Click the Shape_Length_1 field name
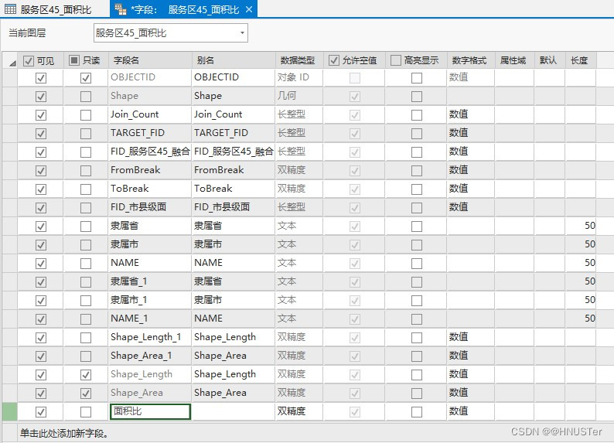Image resolution: width=614 pixels, height=443 pixels. click(x=150, y=337)
